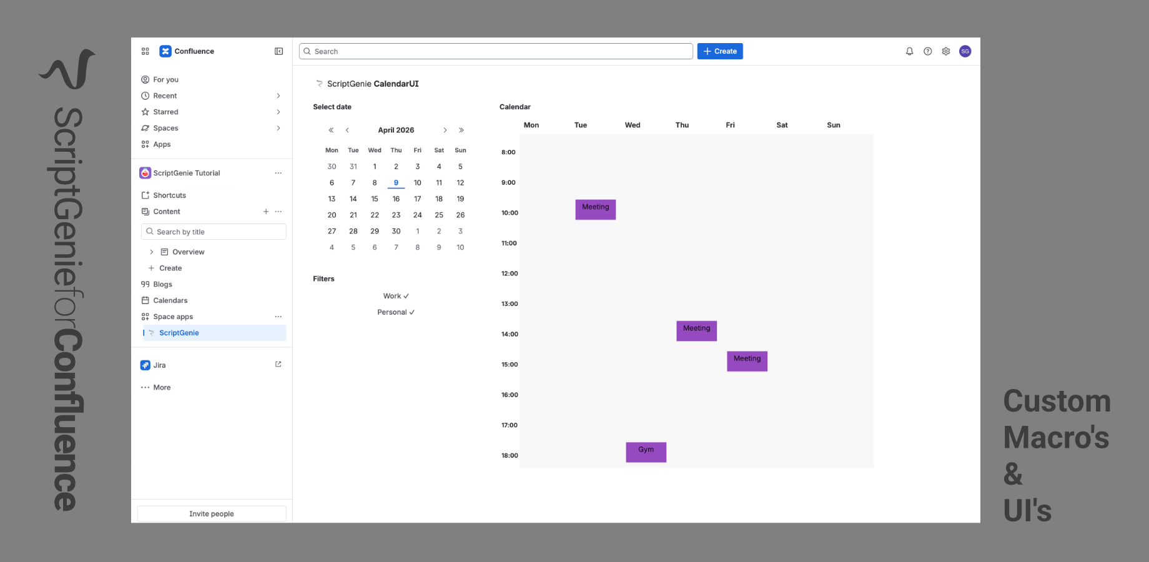This screenshot has width=1149, height=562.
Task: Select April 12 in date picker
Action: pos(460,183)
